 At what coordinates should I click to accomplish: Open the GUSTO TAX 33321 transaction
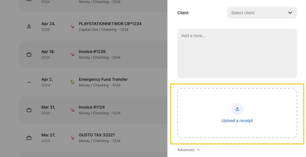point(93,138)
